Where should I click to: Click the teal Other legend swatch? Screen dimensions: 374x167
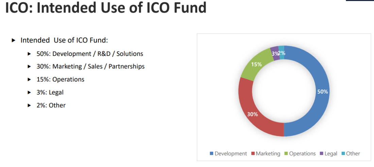point(343,154)
